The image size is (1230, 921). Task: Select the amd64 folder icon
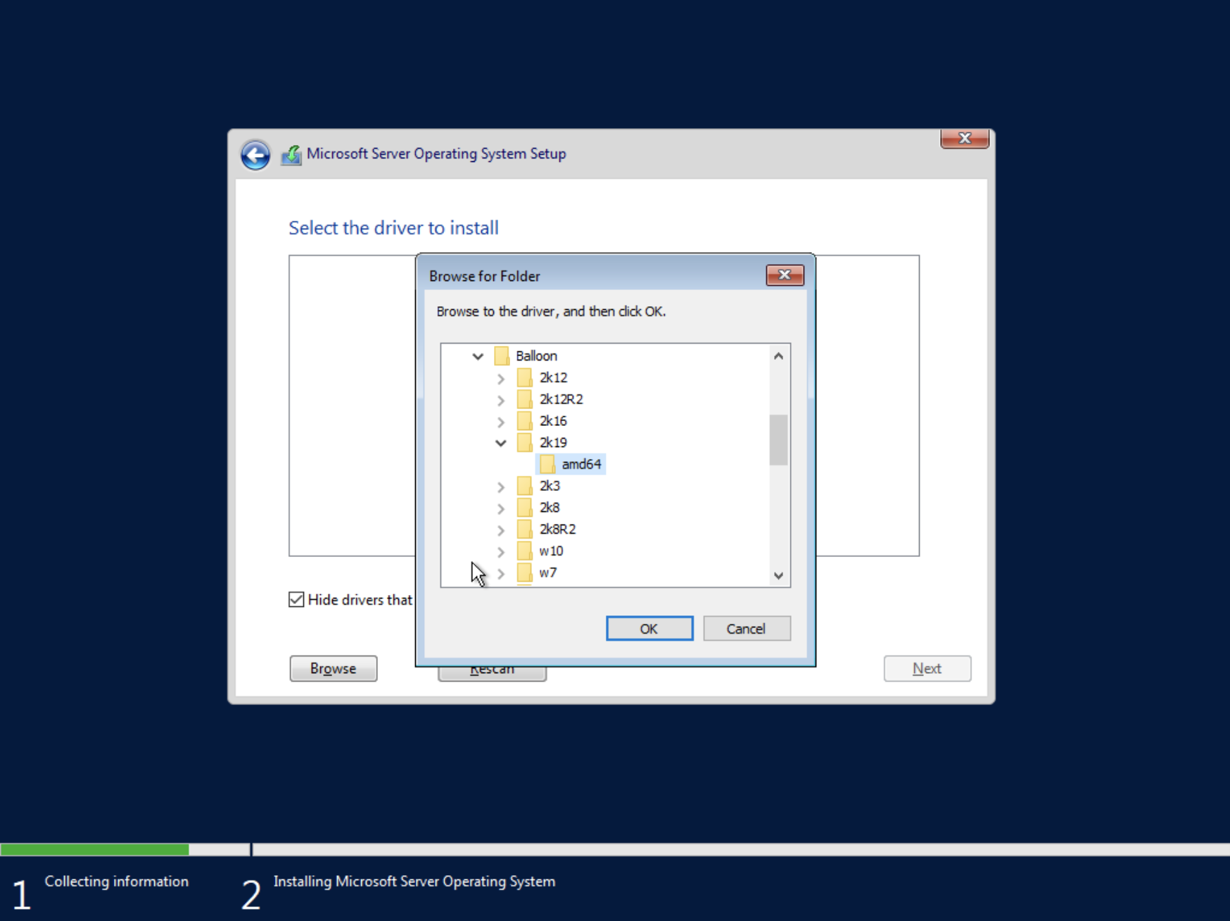click(547, 464)
